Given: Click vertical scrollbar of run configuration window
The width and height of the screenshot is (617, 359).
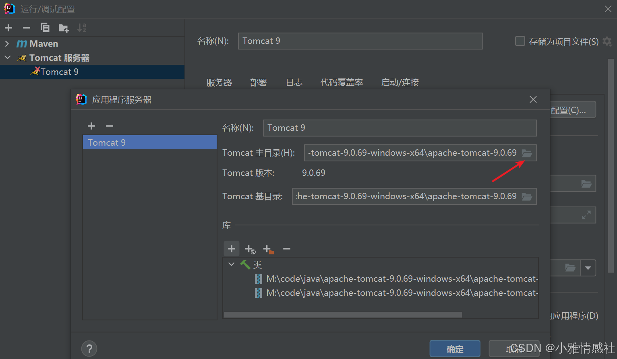Looking at the screenshot, I should (611, 166).
